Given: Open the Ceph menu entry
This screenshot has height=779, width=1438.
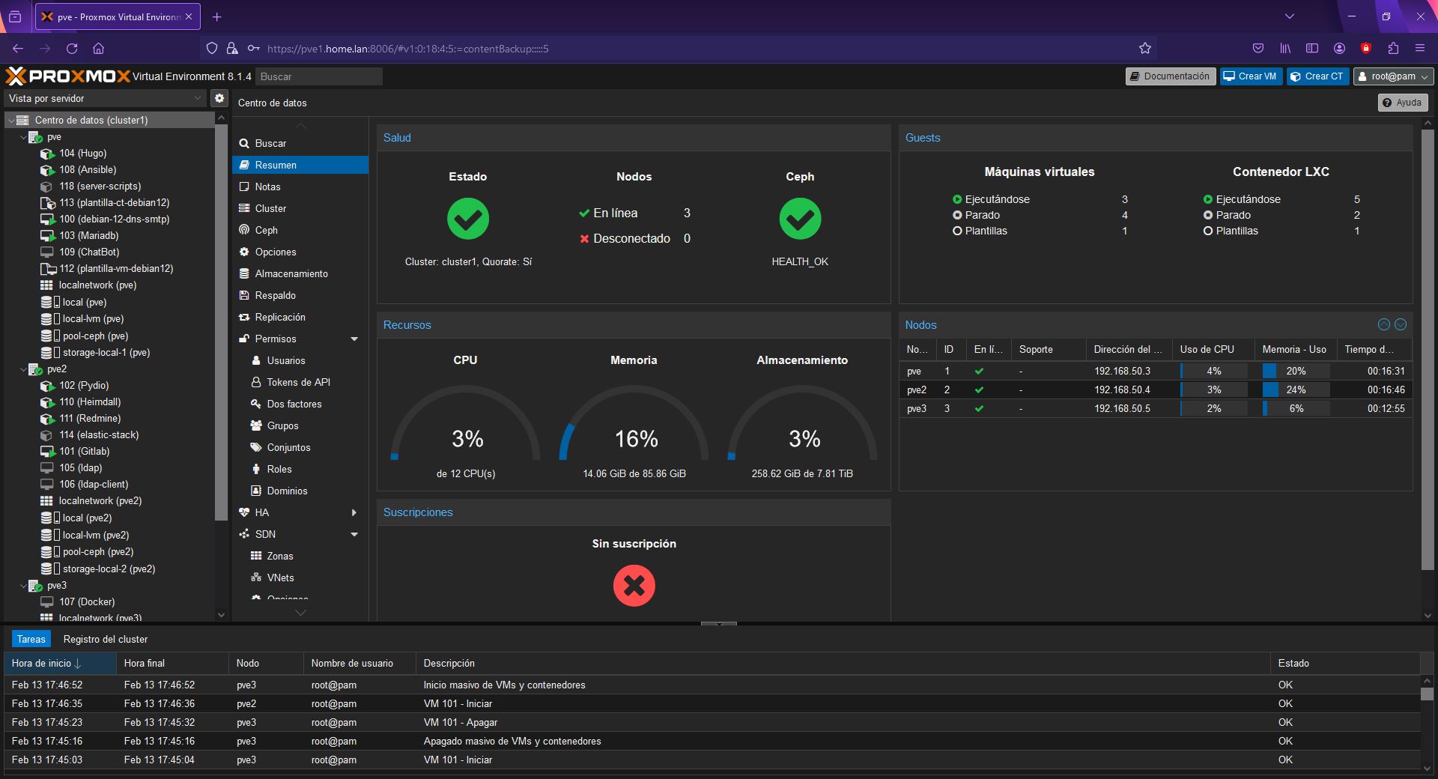Looking at the screenshot, I should tap(300, 230).
